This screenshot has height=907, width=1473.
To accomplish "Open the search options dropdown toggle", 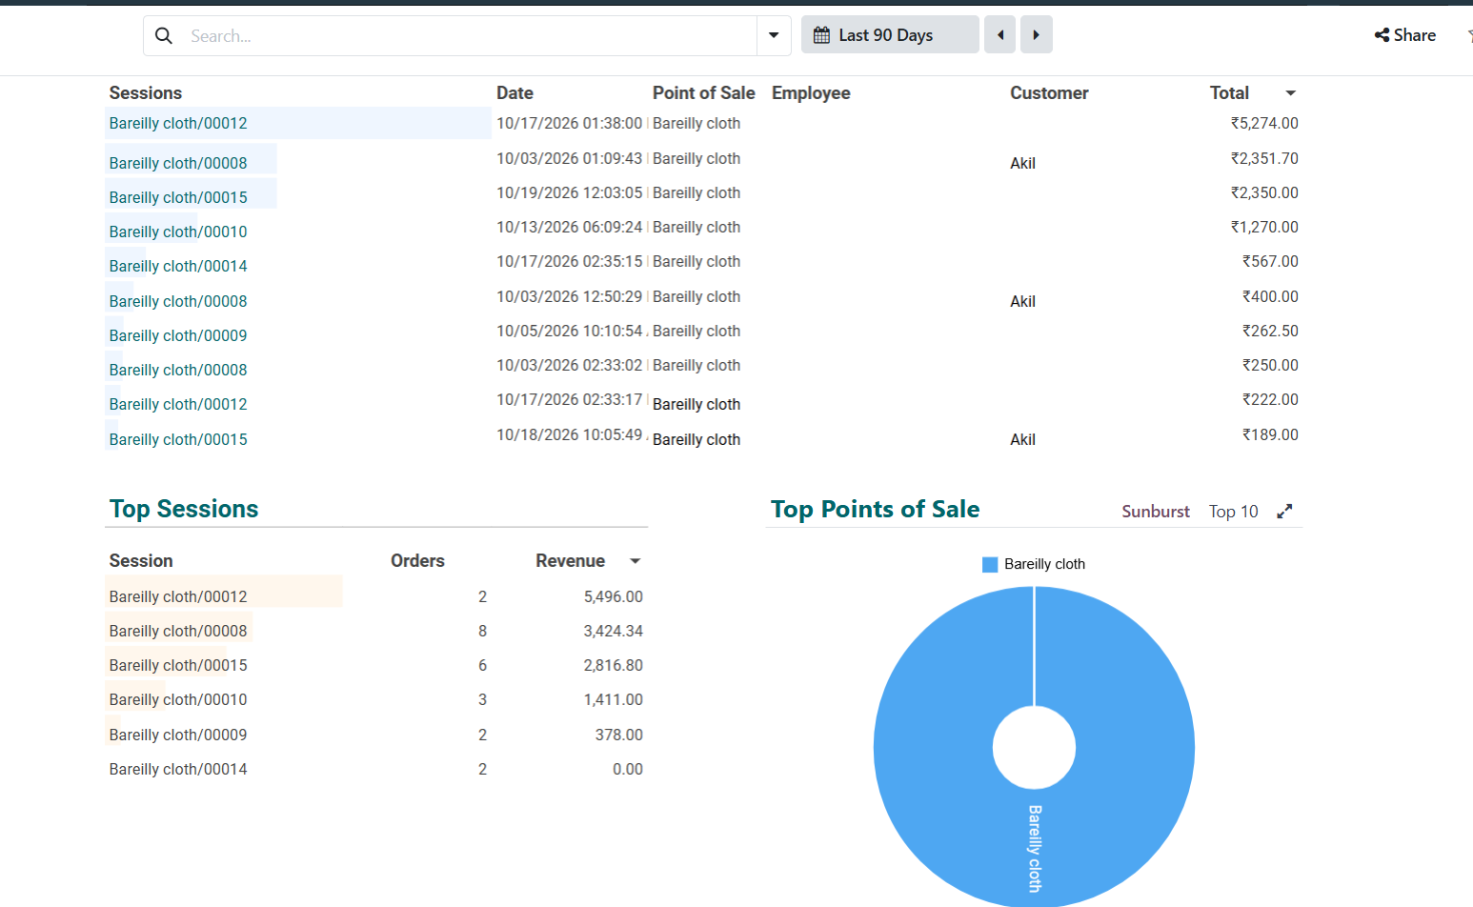I will [774, 36].
